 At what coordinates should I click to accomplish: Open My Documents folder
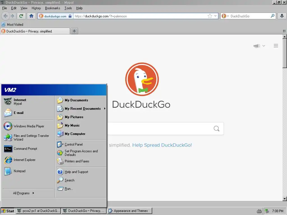(x=81, y=100)
